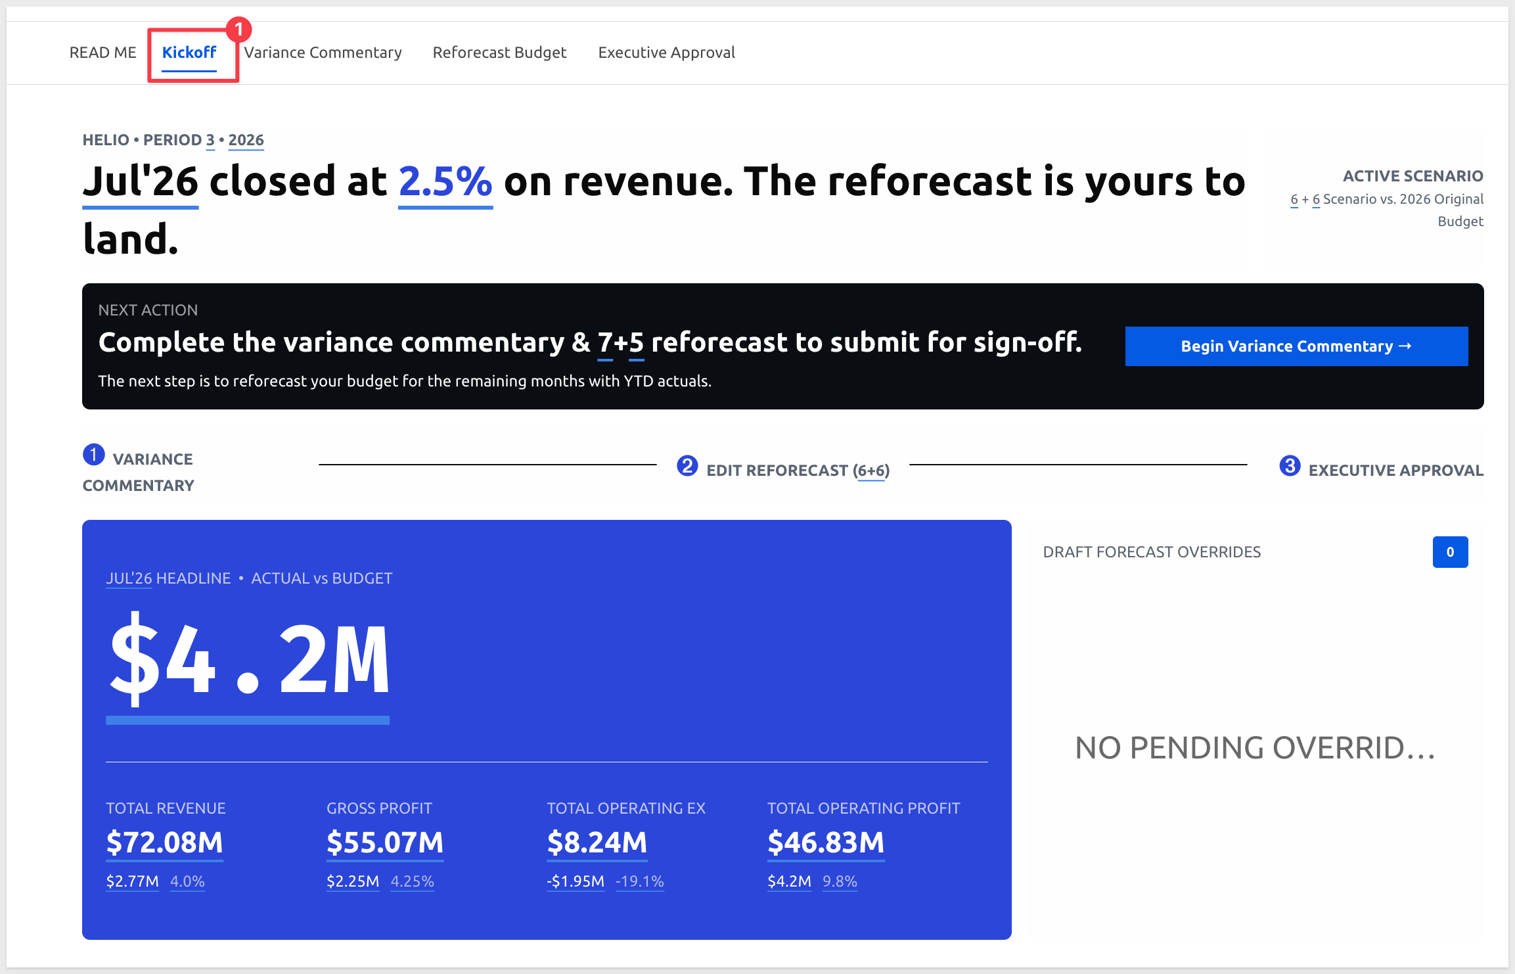Click Total Operating Ex value $8.24M
This screenshot has height=974, width=1515.
(x=597, y=843)
